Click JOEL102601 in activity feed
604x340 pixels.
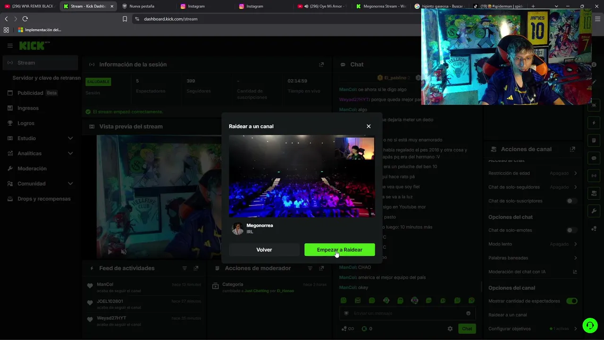tap(109, 301)
